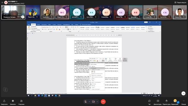Click the context menu search field
Viewport: 188px width, 106px height.
tap(97, 64)
